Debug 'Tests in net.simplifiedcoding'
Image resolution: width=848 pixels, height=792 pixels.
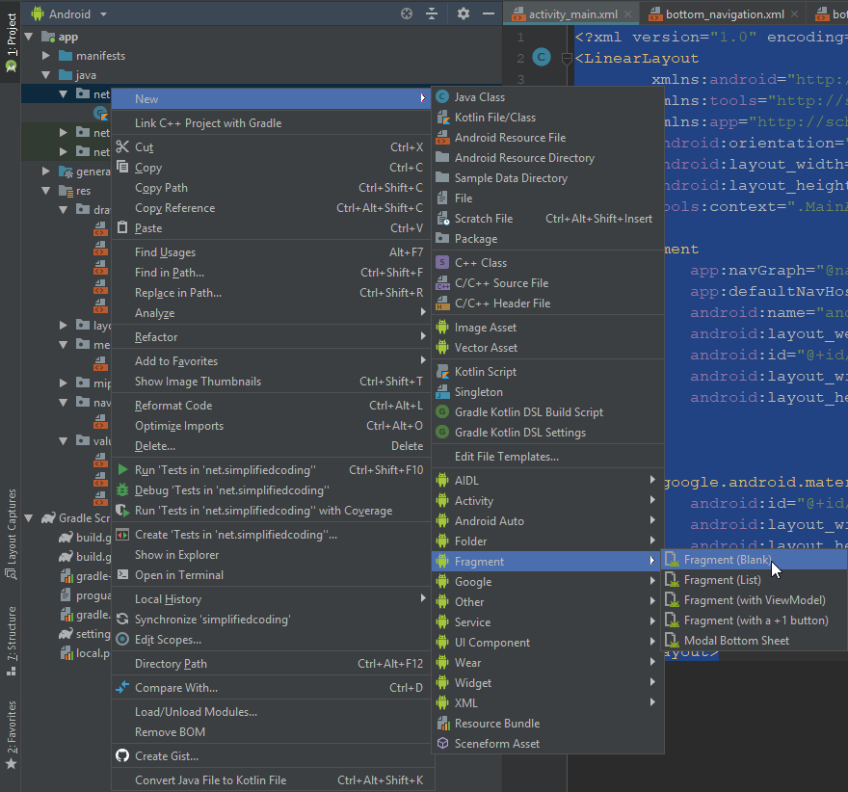point(272,490)
